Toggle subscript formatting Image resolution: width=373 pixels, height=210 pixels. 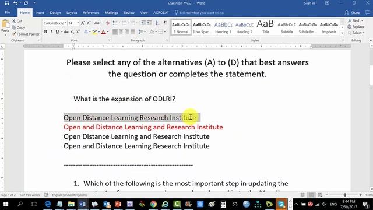pyautogui.click(x=72, y=32)
